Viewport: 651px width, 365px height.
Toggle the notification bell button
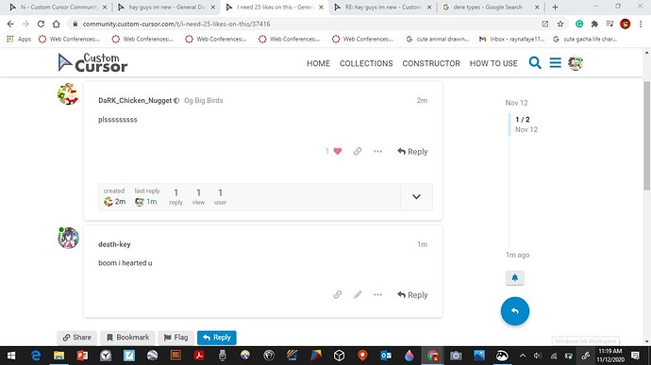515,278
